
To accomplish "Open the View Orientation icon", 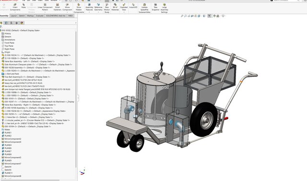I will point(199,16).
